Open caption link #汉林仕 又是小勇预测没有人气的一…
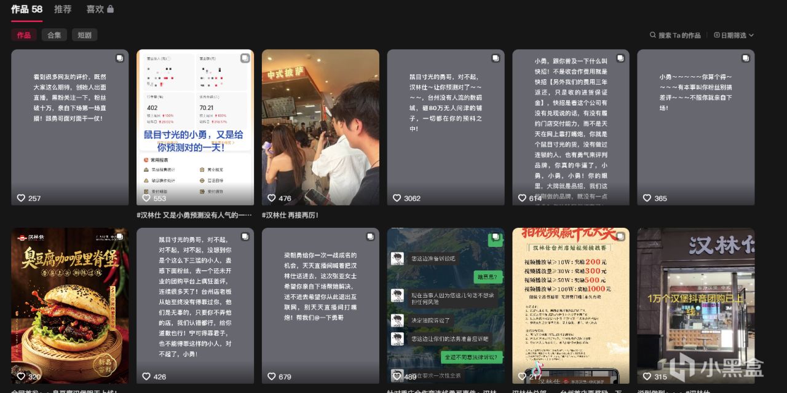The image size is (787, 393). click(x=194, y=215)
